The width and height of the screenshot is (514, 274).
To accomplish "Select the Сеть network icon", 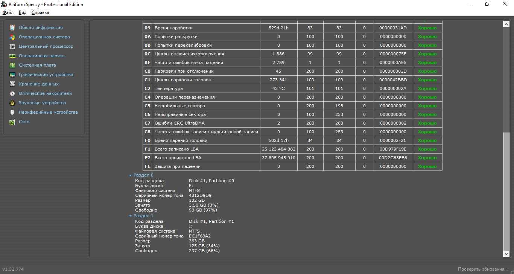I will [x=12, y=122].
